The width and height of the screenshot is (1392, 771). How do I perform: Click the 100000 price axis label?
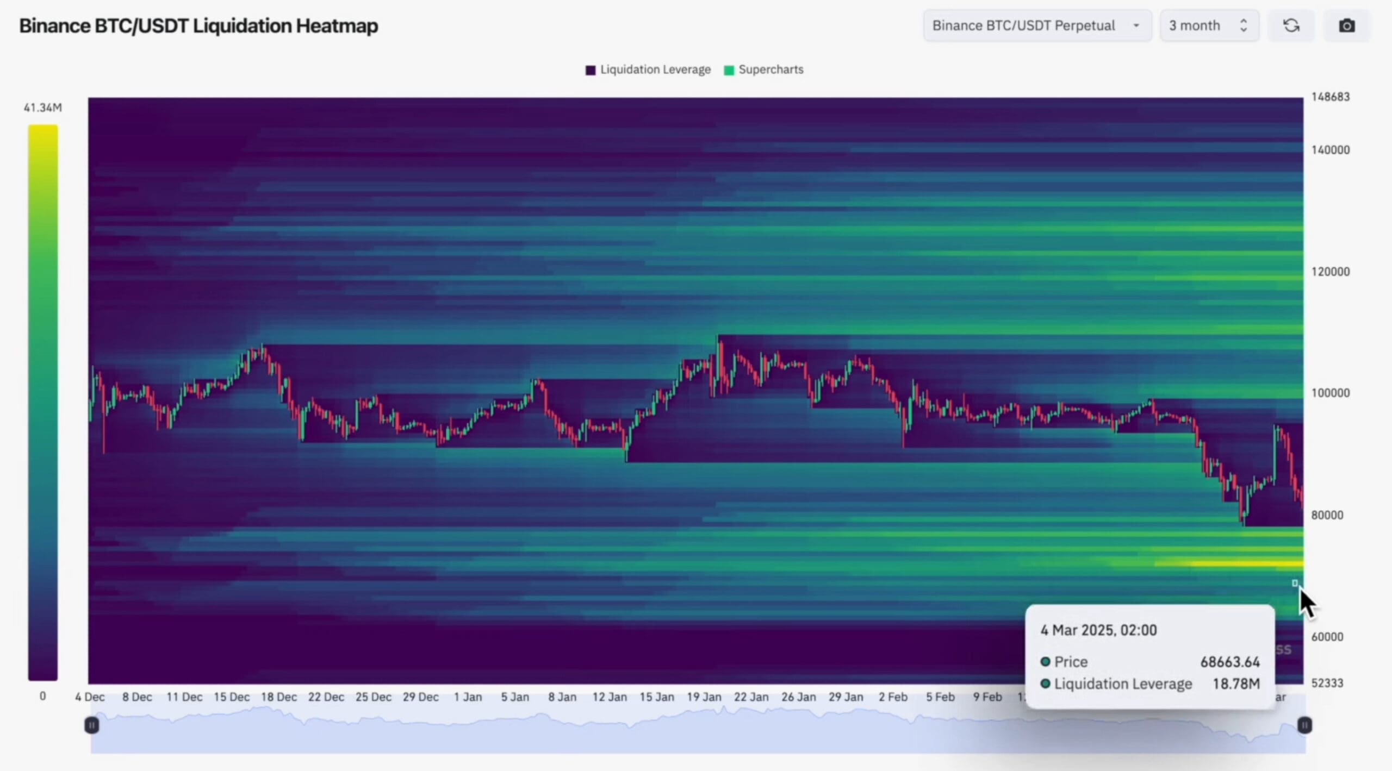[x=1330, y=393]
